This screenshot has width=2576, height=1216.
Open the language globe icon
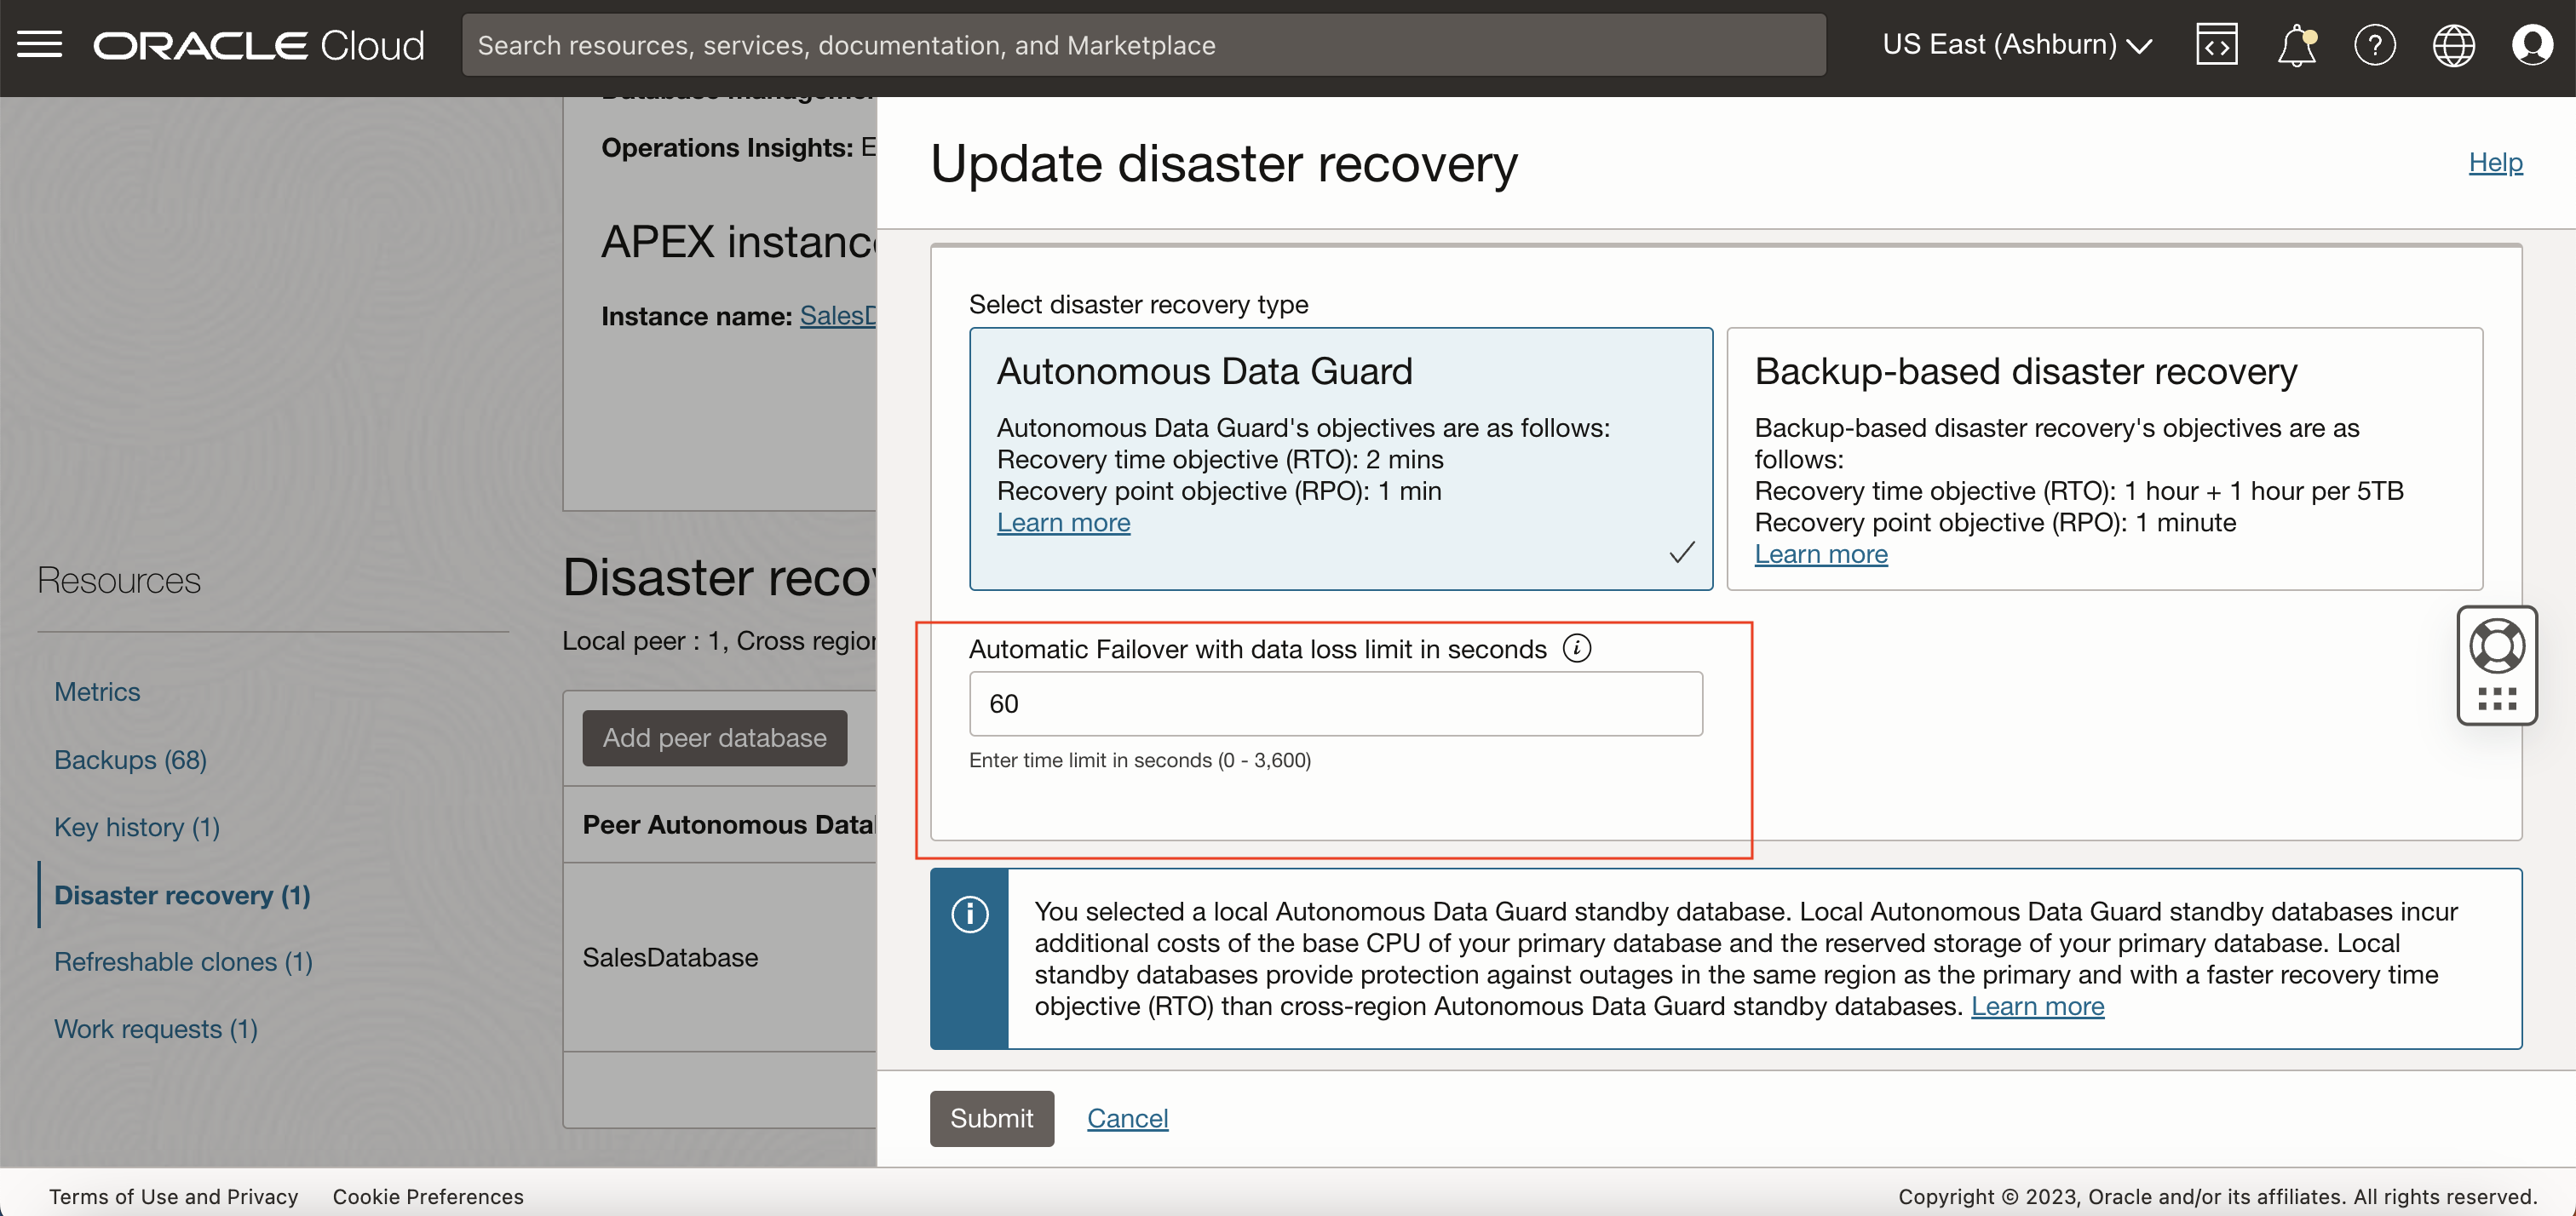[2455, 44]
